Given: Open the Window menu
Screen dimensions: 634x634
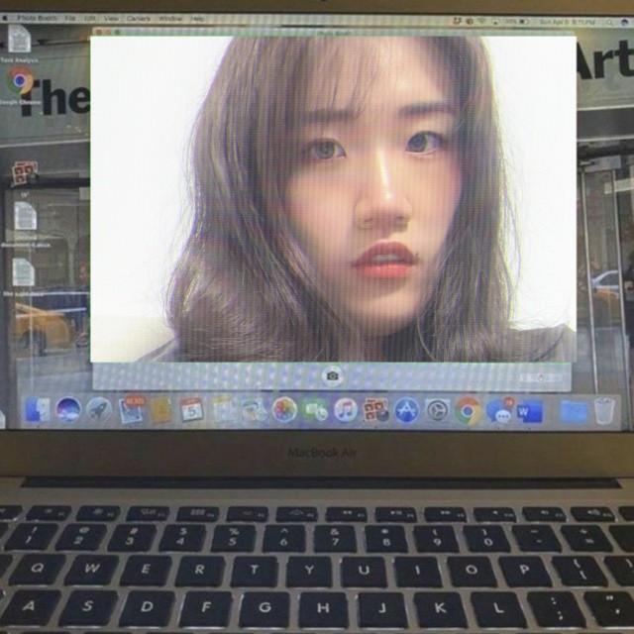Looking at the screenshot, I should click(x=169, y=19).
